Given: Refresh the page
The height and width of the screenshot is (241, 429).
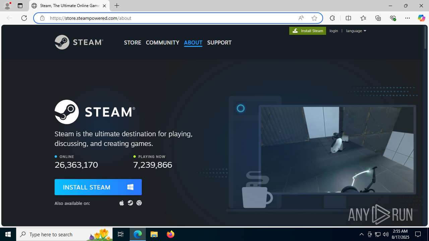Looking at the screenshot, I should click(24, 18).
